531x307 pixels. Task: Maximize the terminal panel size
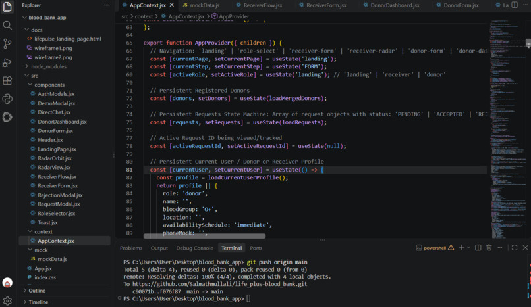[x=515, y=248]
